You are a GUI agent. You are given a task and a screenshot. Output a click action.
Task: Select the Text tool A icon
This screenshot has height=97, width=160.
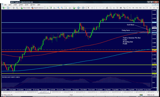tap(114, 8)
